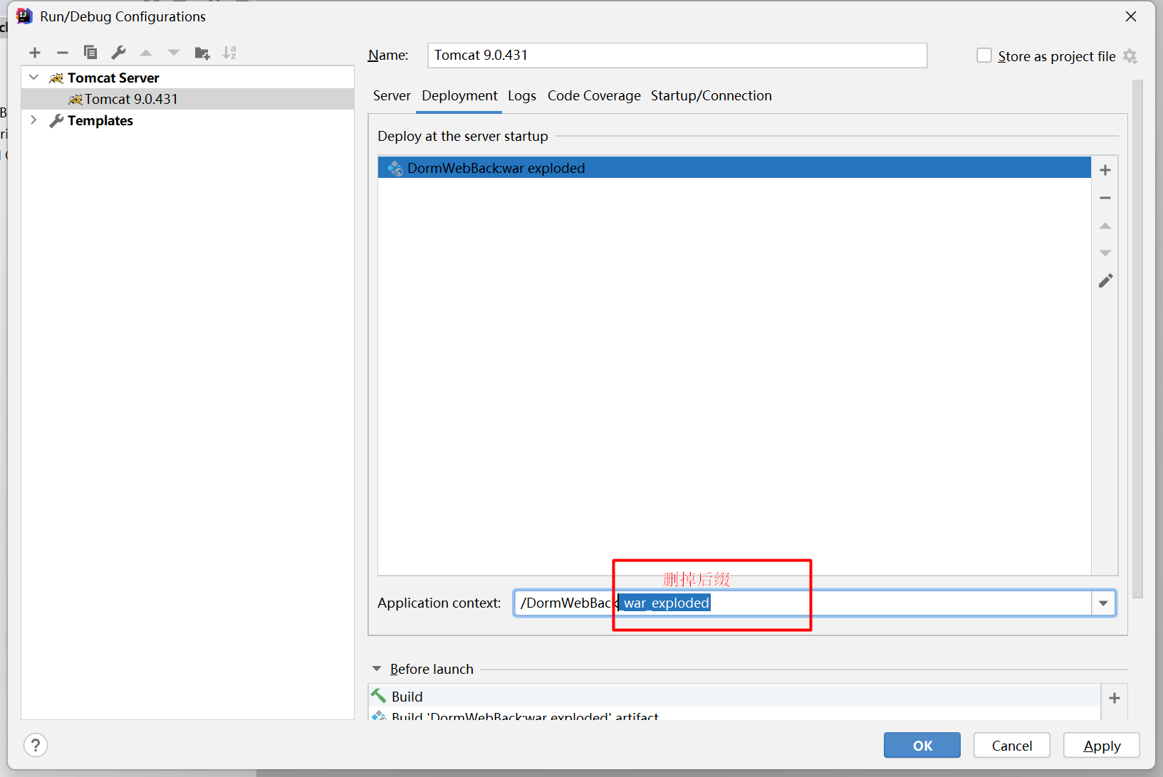Move configuration down arrow in toolbar
This screenshot has width=1163, height=777.
point(174,53)
